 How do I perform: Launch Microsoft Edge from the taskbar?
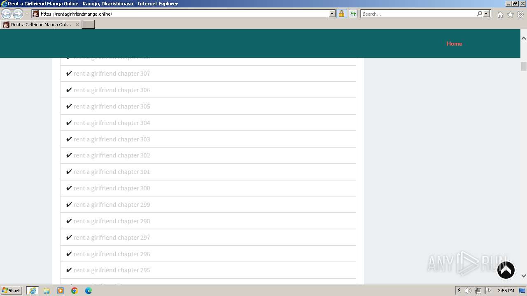89,291
